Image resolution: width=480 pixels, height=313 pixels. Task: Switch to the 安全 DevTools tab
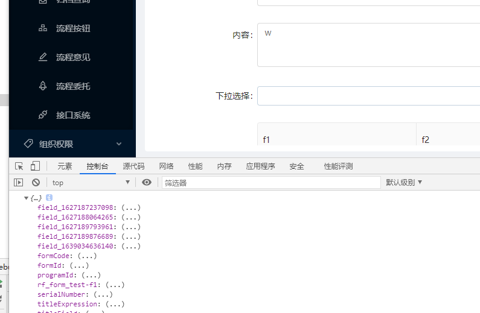pyautogui.click(x=296, y=166)
